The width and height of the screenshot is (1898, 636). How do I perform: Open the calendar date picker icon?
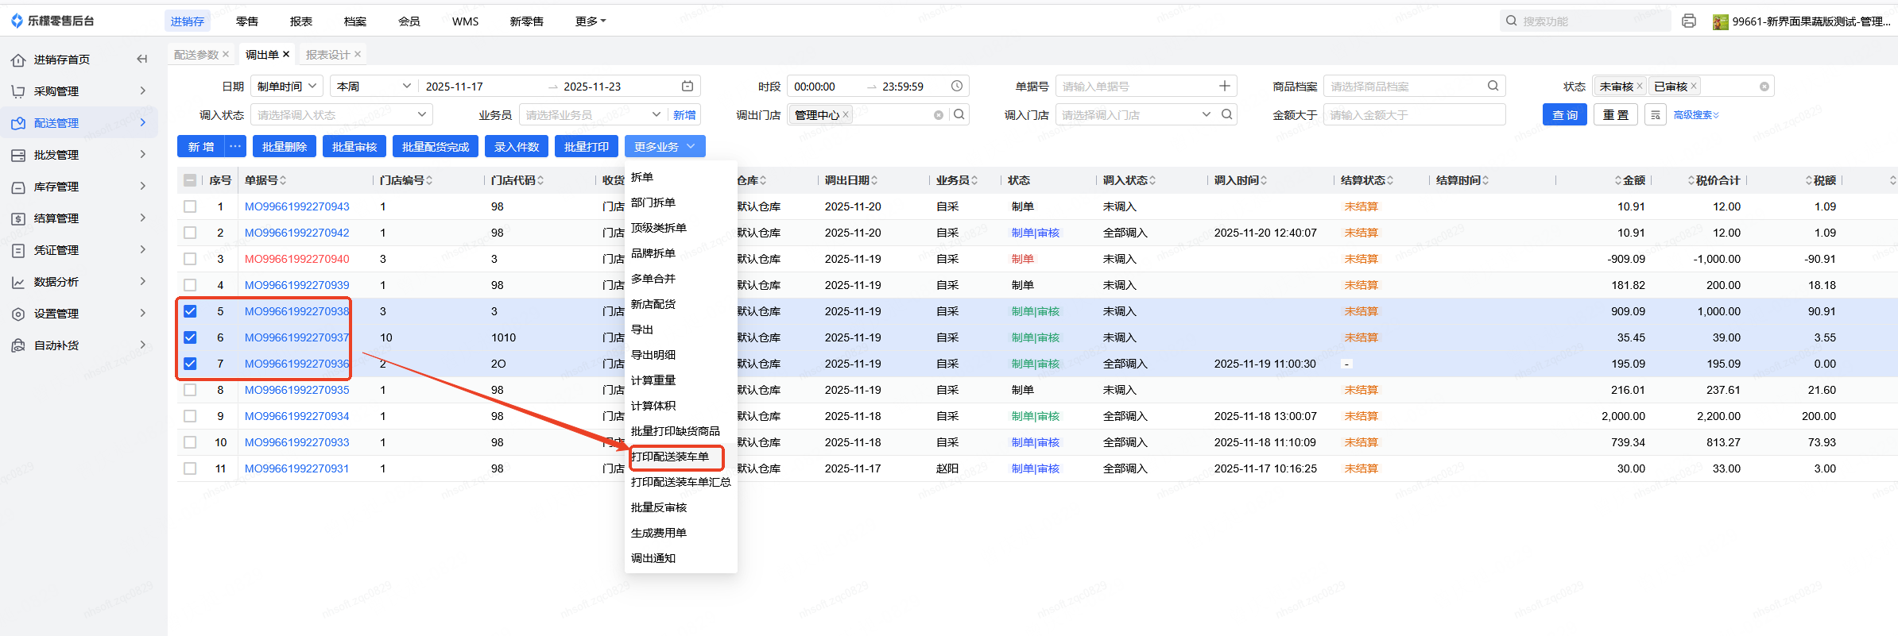pos(688,86)
